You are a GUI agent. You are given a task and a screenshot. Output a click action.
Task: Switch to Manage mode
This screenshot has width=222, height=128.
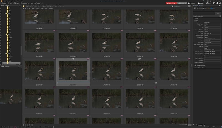click(182, 3)
